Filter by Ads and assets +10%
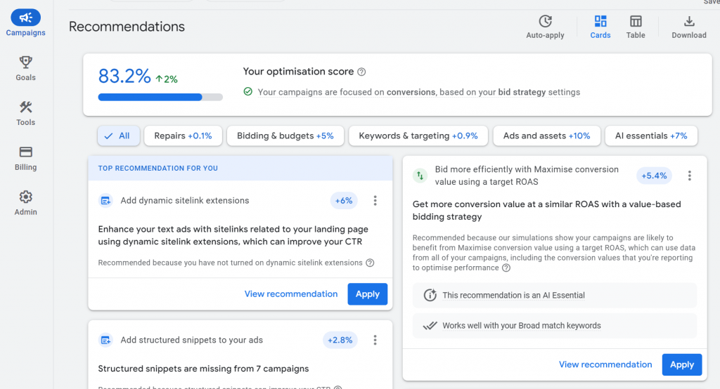This screenshot has width=720, height=389. (546, 136)
